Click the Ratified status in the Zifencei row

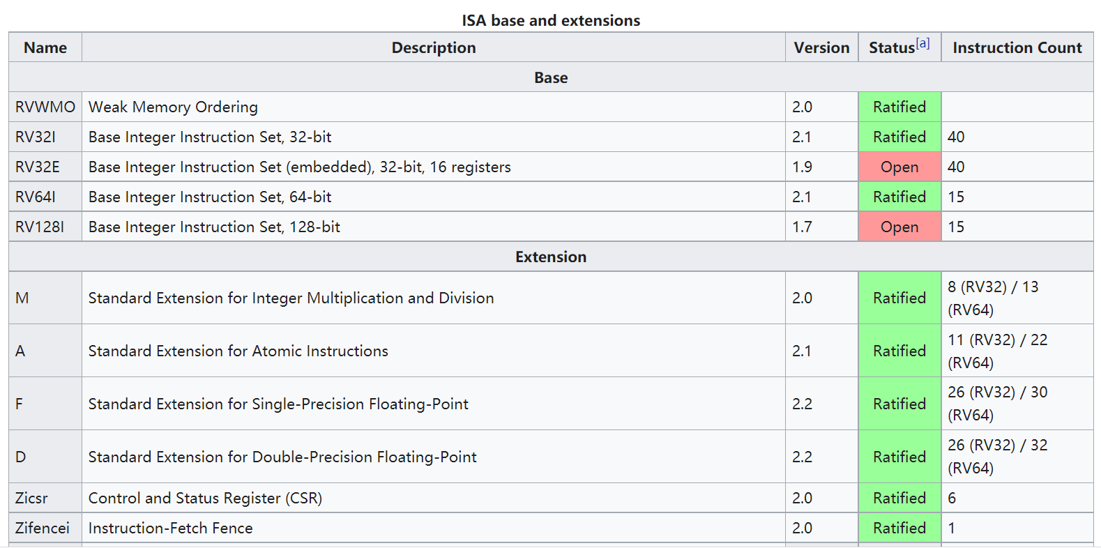click(899, 528)
